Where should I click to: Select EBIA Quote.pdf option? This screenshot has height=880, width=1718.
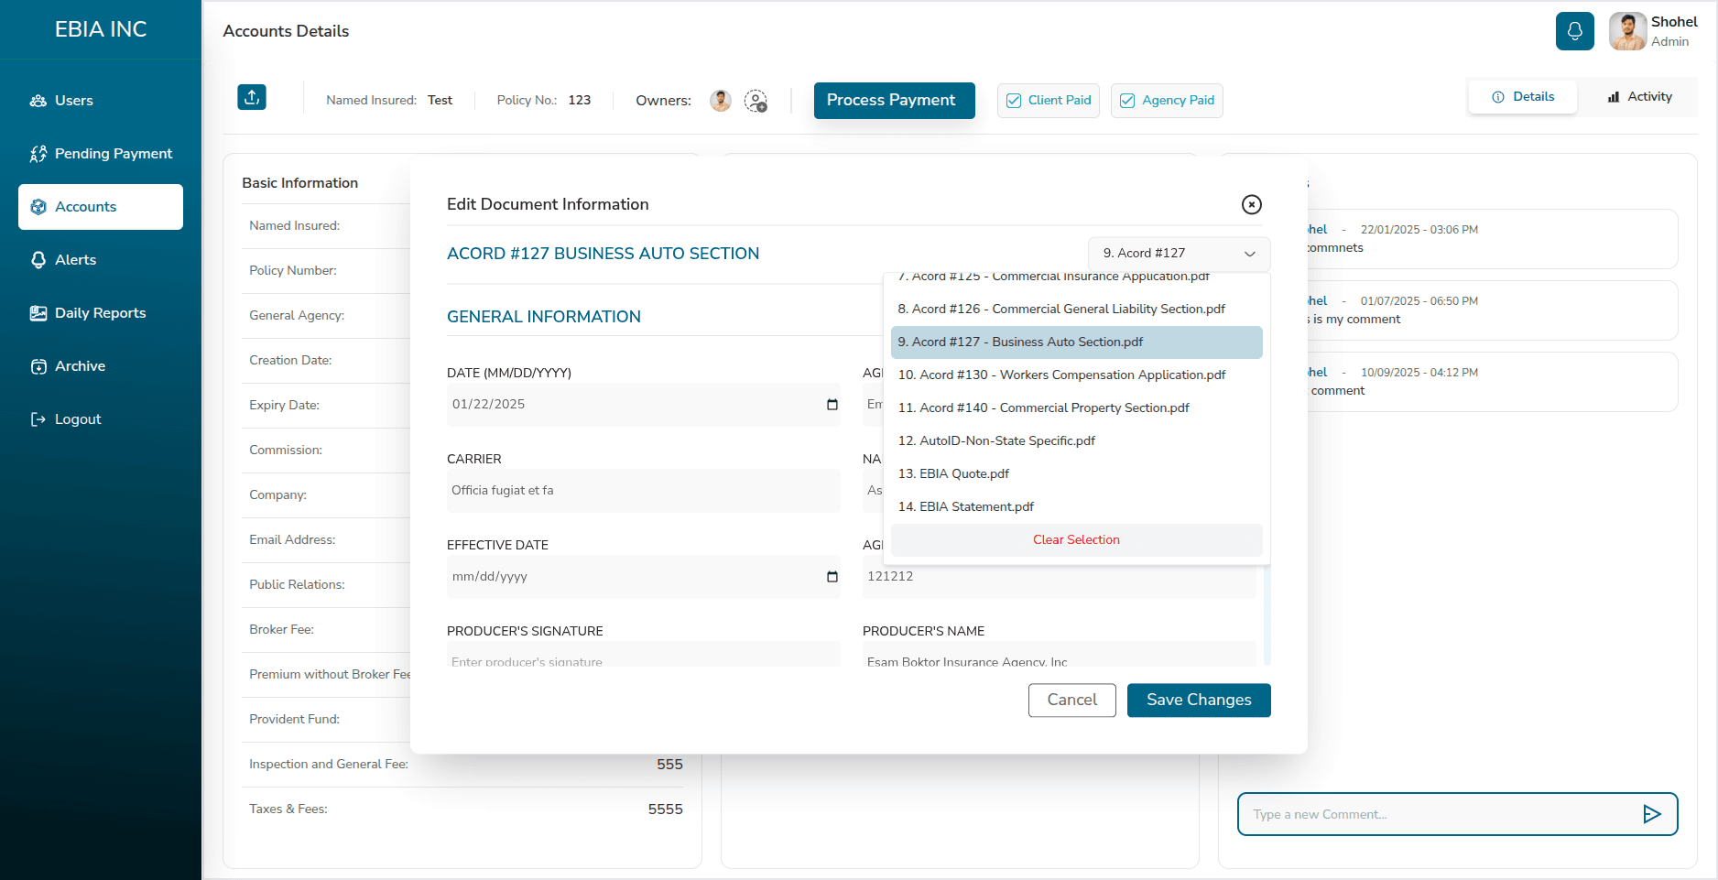coord(1076,474)
